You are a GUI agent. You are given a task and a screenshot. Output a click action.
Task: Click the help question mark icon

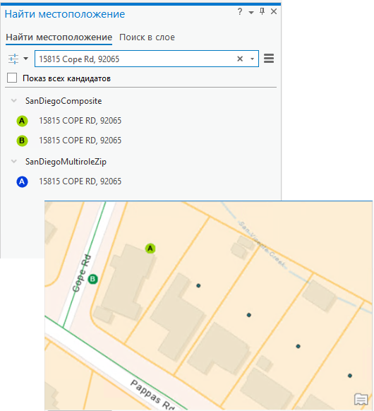[x=240, y=11]
